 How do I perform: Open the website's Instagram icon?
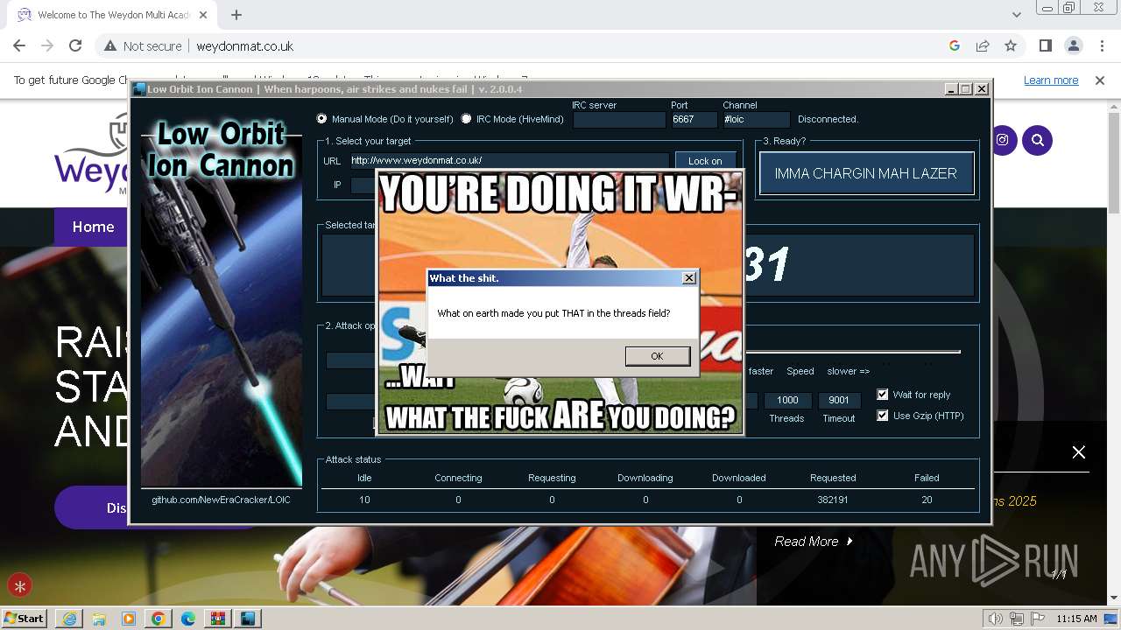(1003, 140)
